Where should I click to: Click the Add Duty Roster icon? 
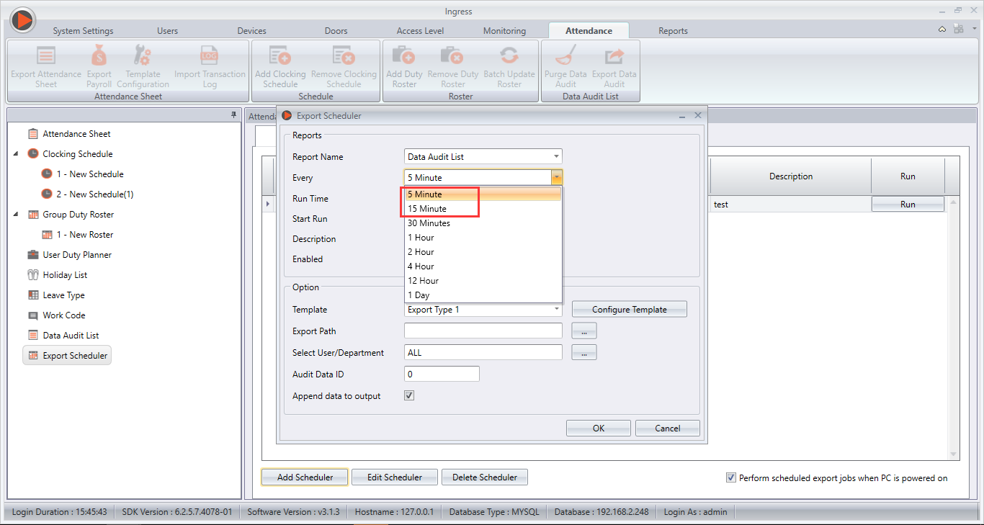404,56
